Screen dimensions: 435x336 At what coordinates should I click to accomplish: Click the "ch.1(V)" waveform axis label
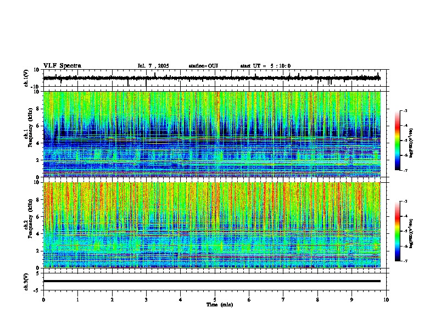click(26, 78)
